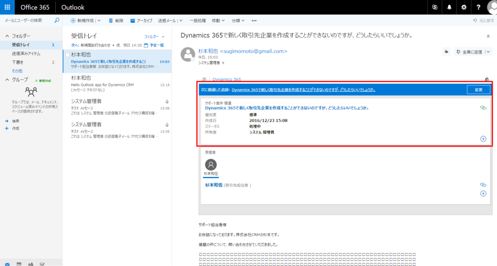This screenshot has height=266, width=497.
Task: Open フィルター filter dropdown
Action: click(x=154, y=37)
